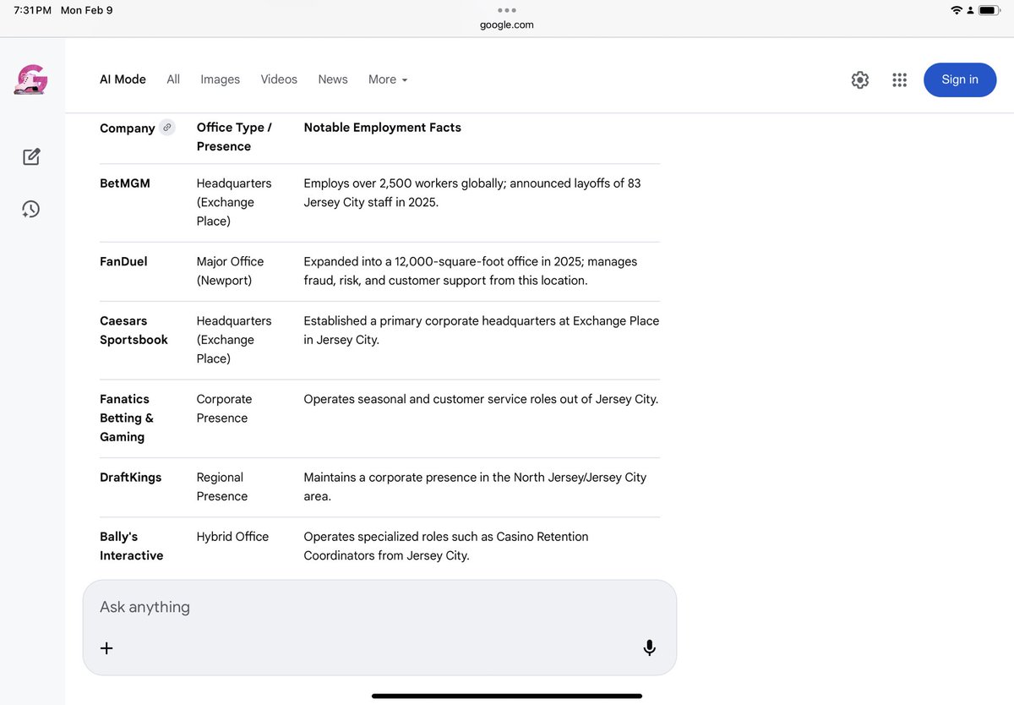Click text about primary corporate headquarters
The width and height of the screenshot is (1014, 705).
[482, 330]
